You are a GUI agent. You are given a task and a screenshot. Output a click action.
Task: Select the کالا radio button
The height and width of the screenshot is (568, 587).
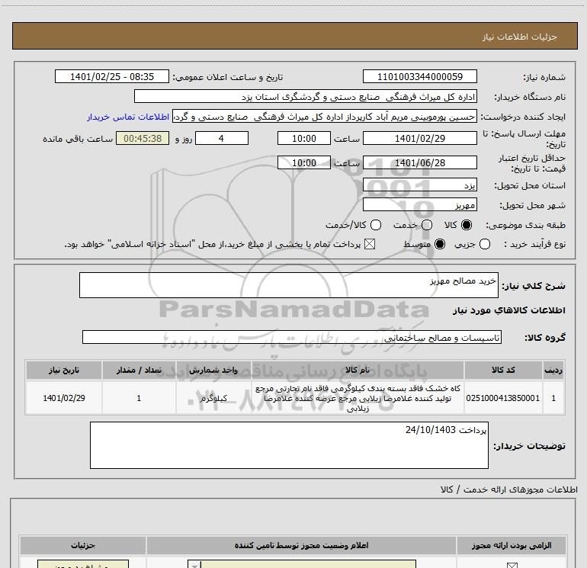(x=467, y=225)
